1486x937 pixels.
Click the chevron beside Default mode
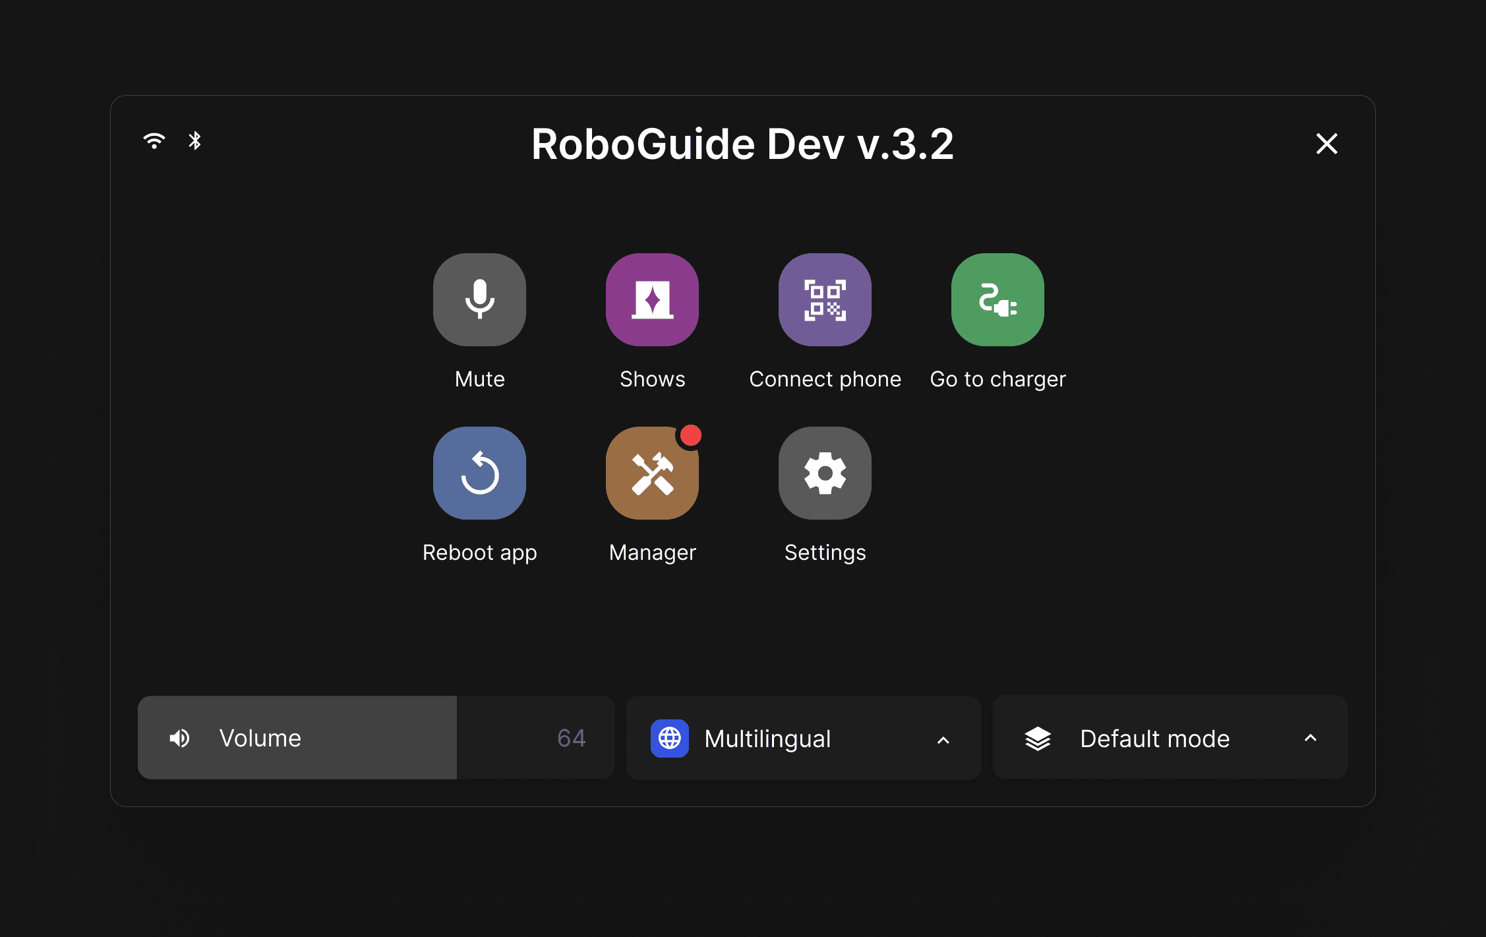click(x=1310, y=738)
